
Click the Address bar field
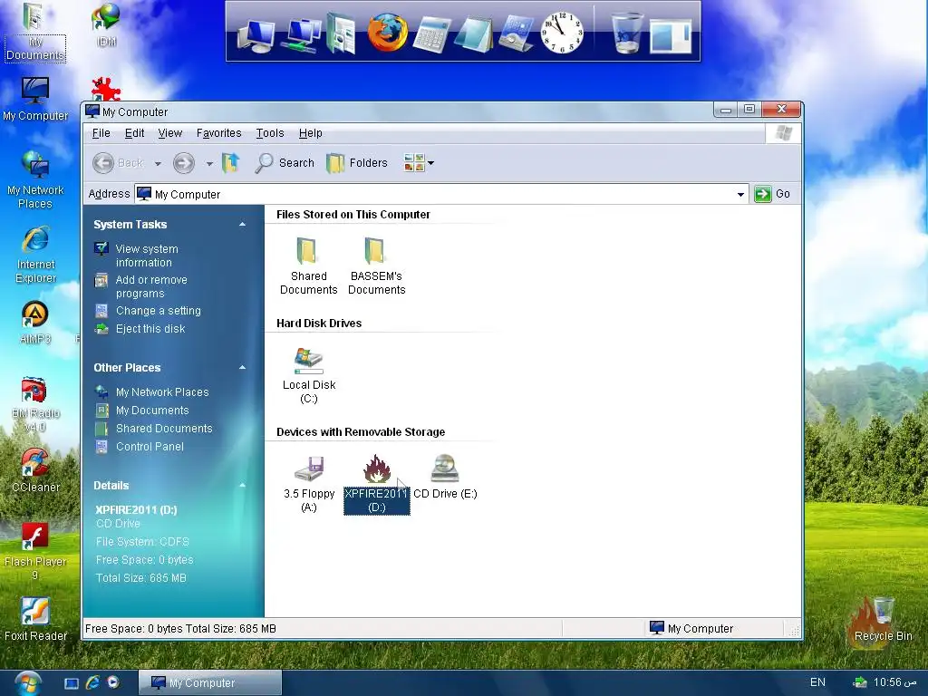440,194
